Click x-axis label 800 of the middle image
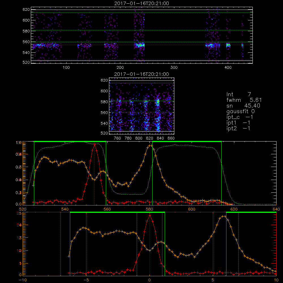The image size is (283, 283). [x=139, y=138]
